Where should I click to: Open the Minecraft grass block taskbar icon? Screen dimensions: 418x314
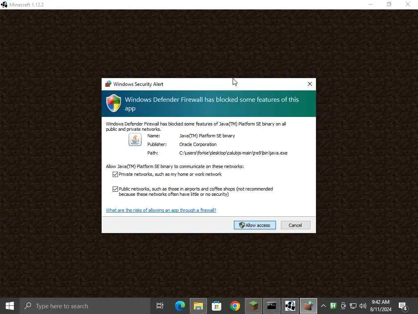[253, 306]
